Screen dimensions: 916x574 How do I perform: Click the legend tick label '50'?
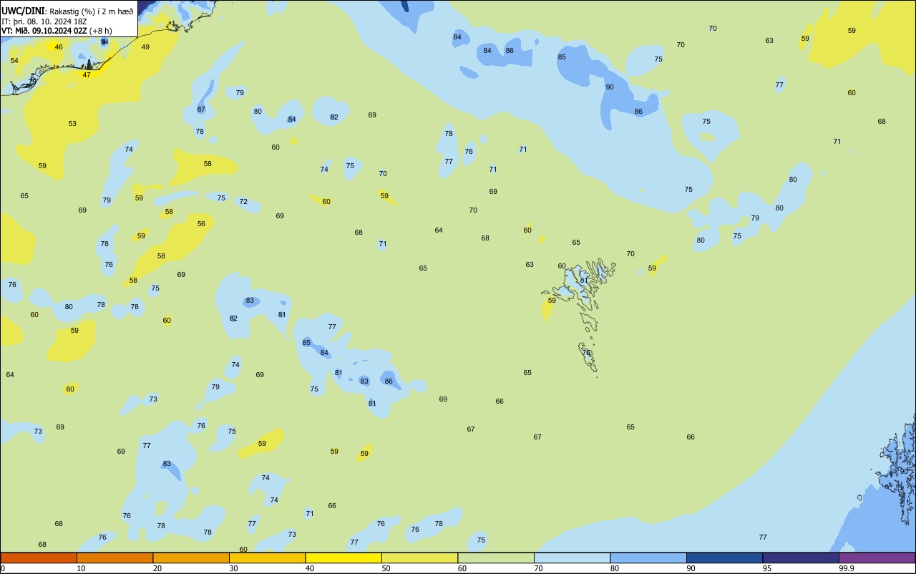tap(386, 568)
